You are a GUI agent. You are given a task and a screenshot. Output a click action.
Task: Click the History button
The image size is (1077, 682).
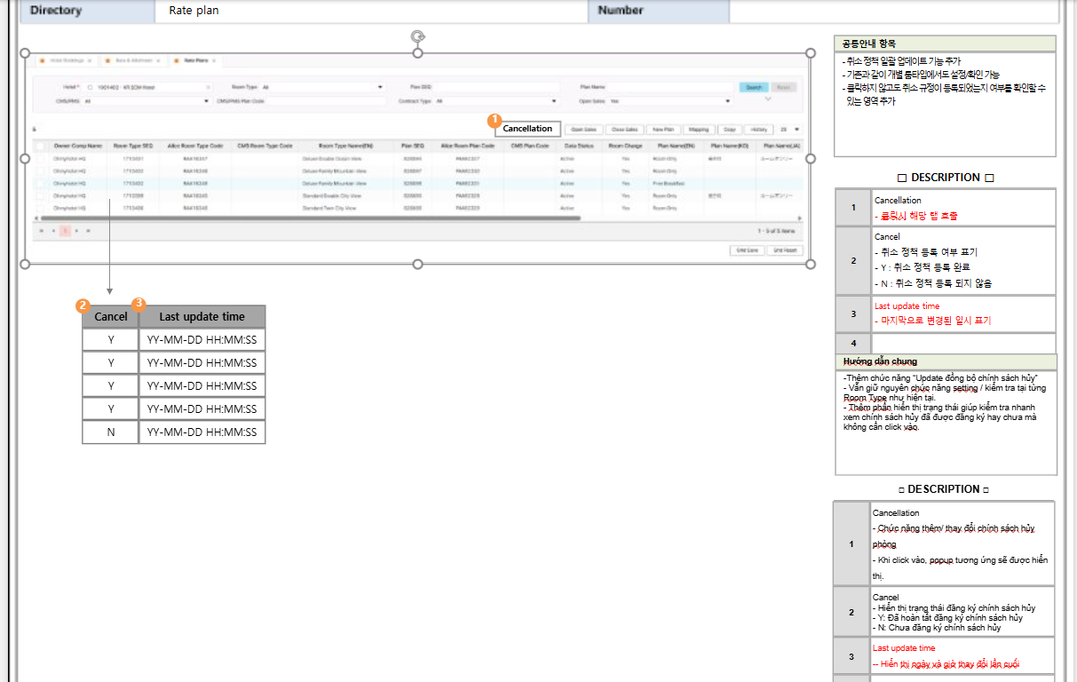click(x=758, y=129)
